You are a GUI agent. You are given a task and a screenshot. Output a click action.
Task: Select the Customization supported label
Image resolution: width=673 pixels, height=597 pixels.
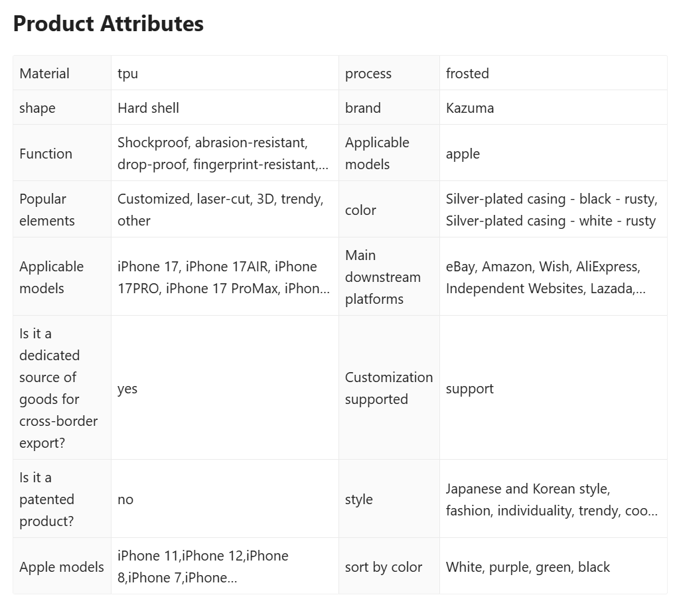point(389,388)
